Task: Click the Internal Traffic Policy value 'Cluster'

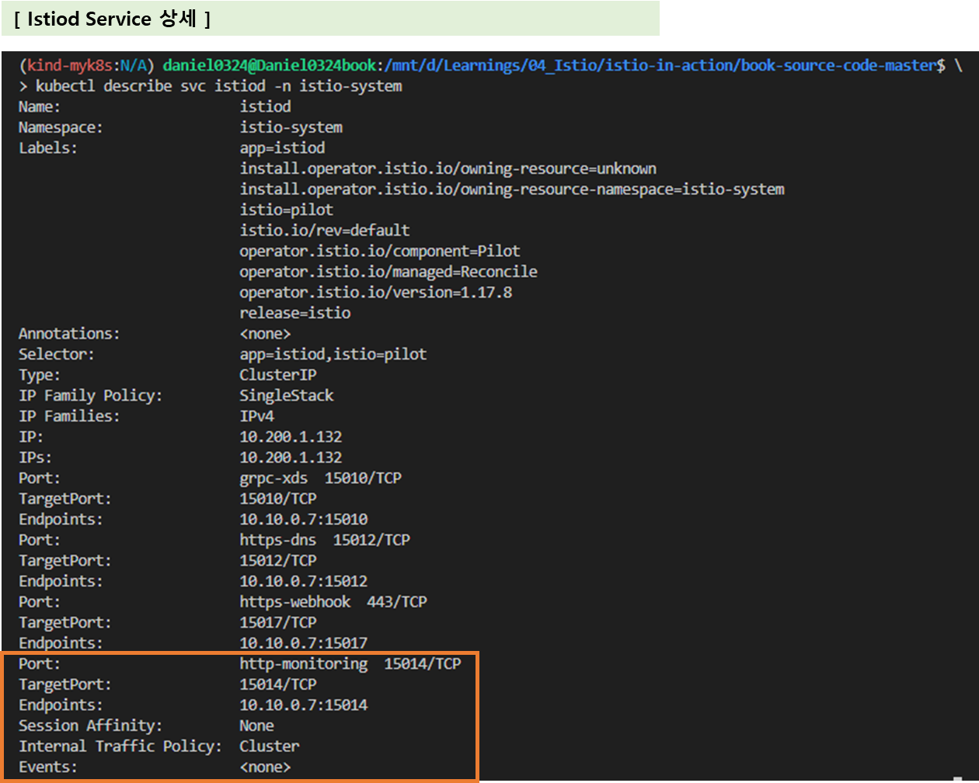Action: (x=269, y=746)
